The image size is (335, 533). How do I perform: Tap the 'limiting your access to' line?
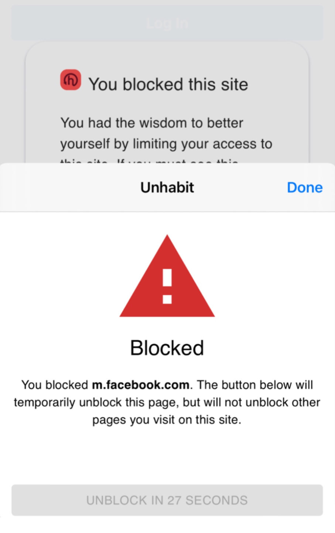(202, 144)
